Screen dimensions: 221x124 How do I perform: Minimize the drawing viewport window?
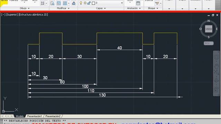(x=209, y=15)
